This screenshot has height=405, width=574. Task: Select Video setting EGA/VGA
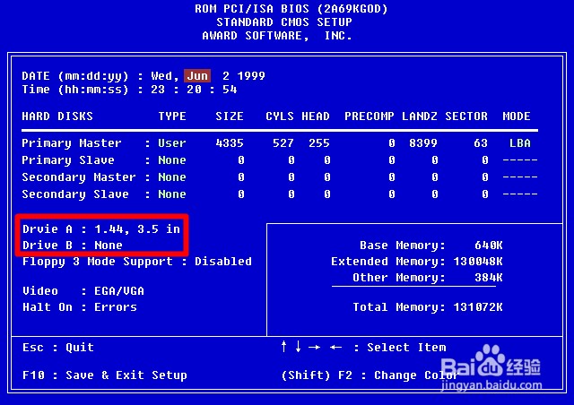(x=119, y=291)
